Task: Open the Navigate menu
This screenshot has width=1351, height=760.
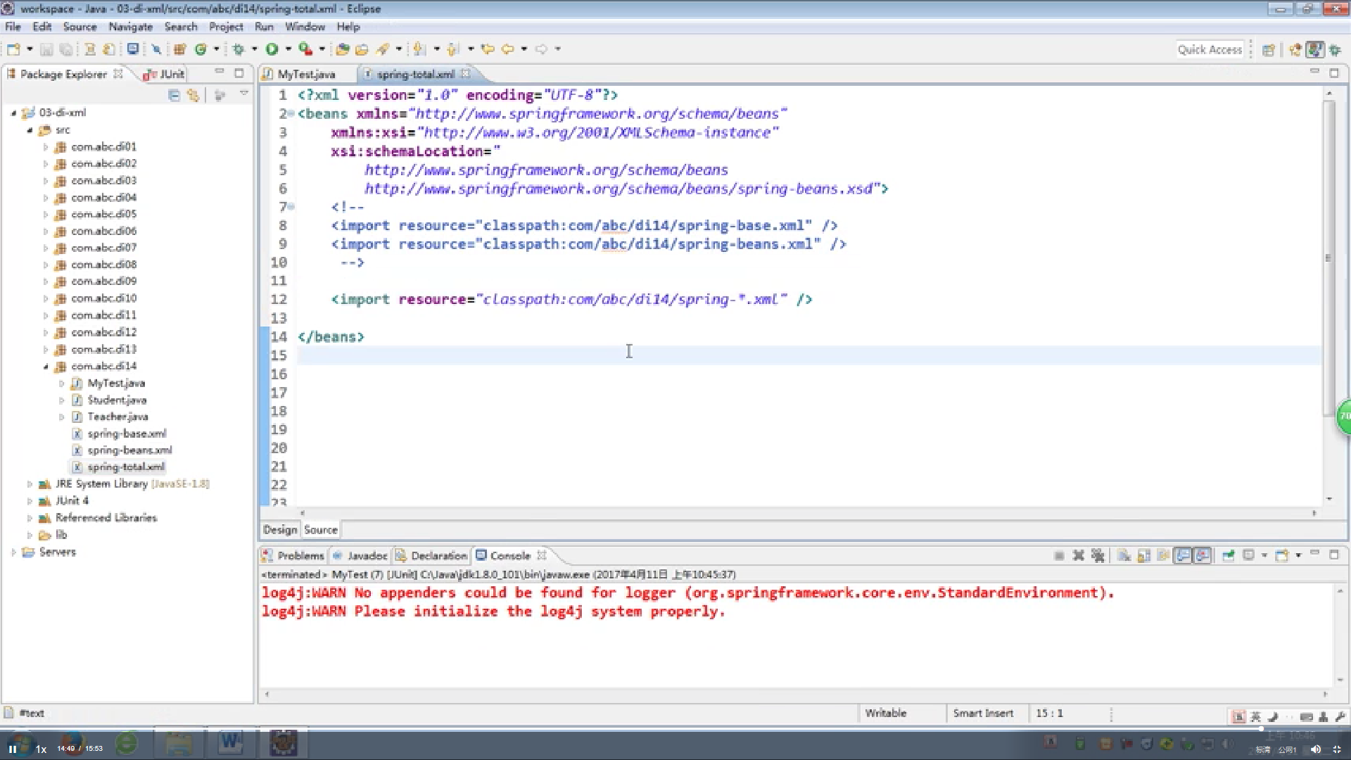Action: click(130, 27)
